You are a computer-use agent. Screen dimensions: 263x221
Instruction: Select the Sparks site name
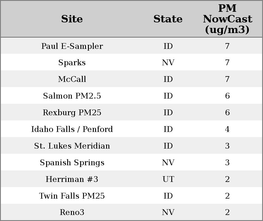(72, 63)
